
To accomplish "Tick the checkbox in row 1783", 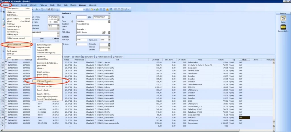I will pos(6,120).
